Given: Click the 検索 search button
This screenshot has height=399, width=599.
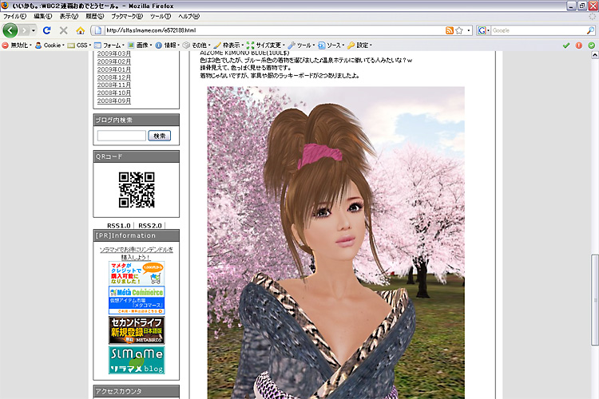Looking at the screenshot, I should (159, 136).
